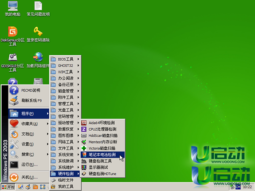Click first quick-launch icon beside the Start button

point(20,187)
